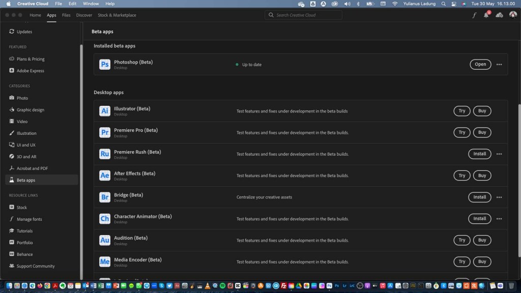Image resolution: width=521 pixels, height=293 pixels.
Task: Click the fonts f icon in header
Action: (474, 15)
